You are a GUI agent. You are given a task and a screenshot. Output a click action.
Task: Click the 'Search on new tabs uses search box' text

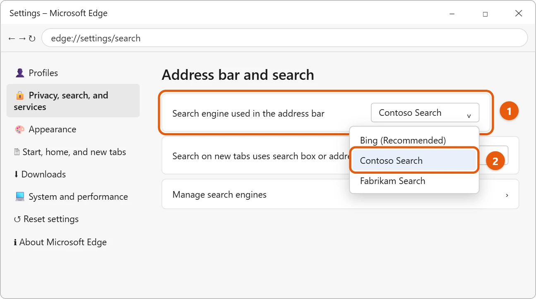[x=261, y=156]
